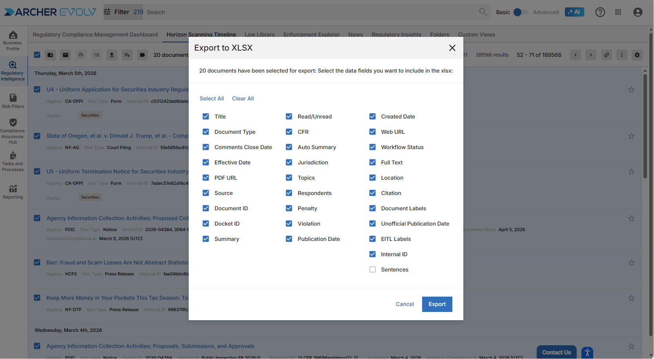Close the Export to XLSX dialog

point(452,48)
